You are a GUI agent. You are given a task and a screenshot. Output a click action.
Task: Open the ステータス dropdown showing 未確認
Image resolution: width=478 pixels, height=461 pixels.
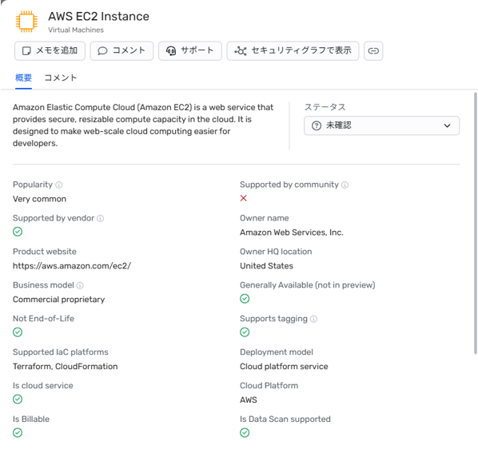[x=381, y=125]
